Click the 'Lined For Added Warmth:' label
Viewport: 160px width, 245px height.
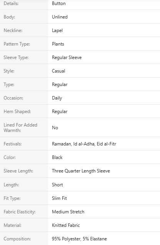click(x=20, y=127)
